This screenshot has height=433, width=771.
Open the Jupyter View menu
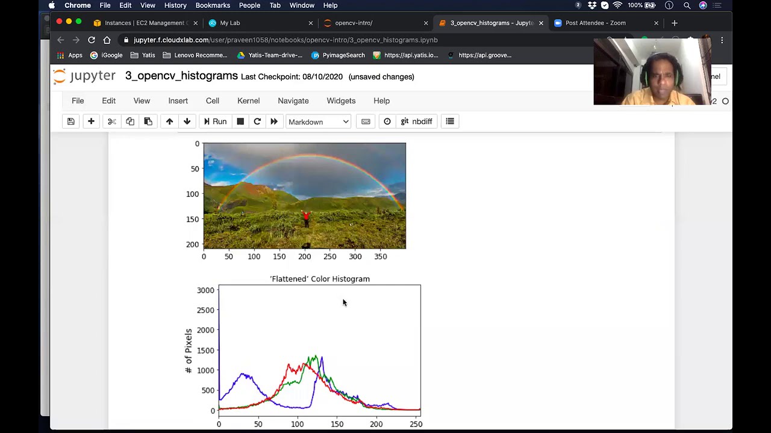click(x=142, y=101)
